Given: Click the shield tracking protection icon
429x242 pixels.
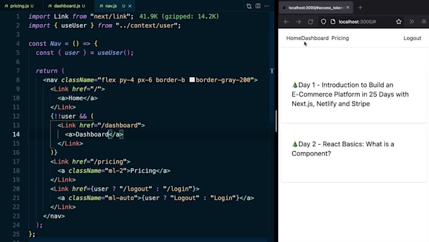Looking at the screenshot, I should tap(324, 21).
